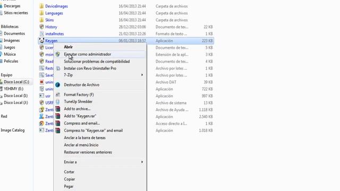Select Format Factory (F) entry
The width and height of the screenshot is (340, 191).
[79, 94]
